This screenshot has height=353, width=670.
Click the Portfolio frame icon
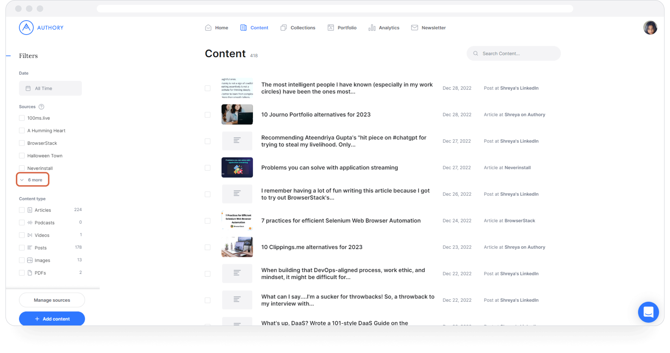[331, 28]
